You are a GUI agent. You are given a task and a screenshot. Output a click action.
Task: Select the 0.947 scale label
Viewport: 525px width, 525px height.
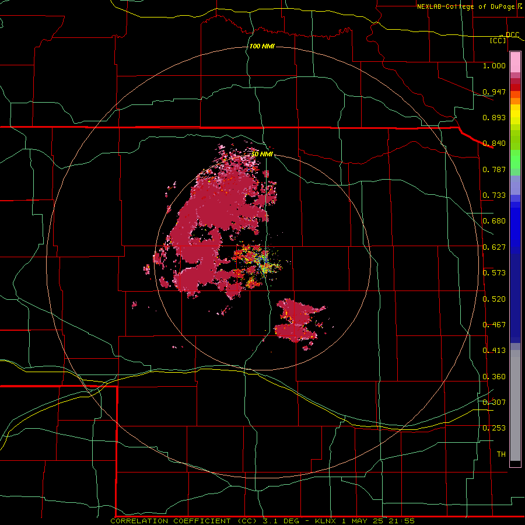click(494, 92)
